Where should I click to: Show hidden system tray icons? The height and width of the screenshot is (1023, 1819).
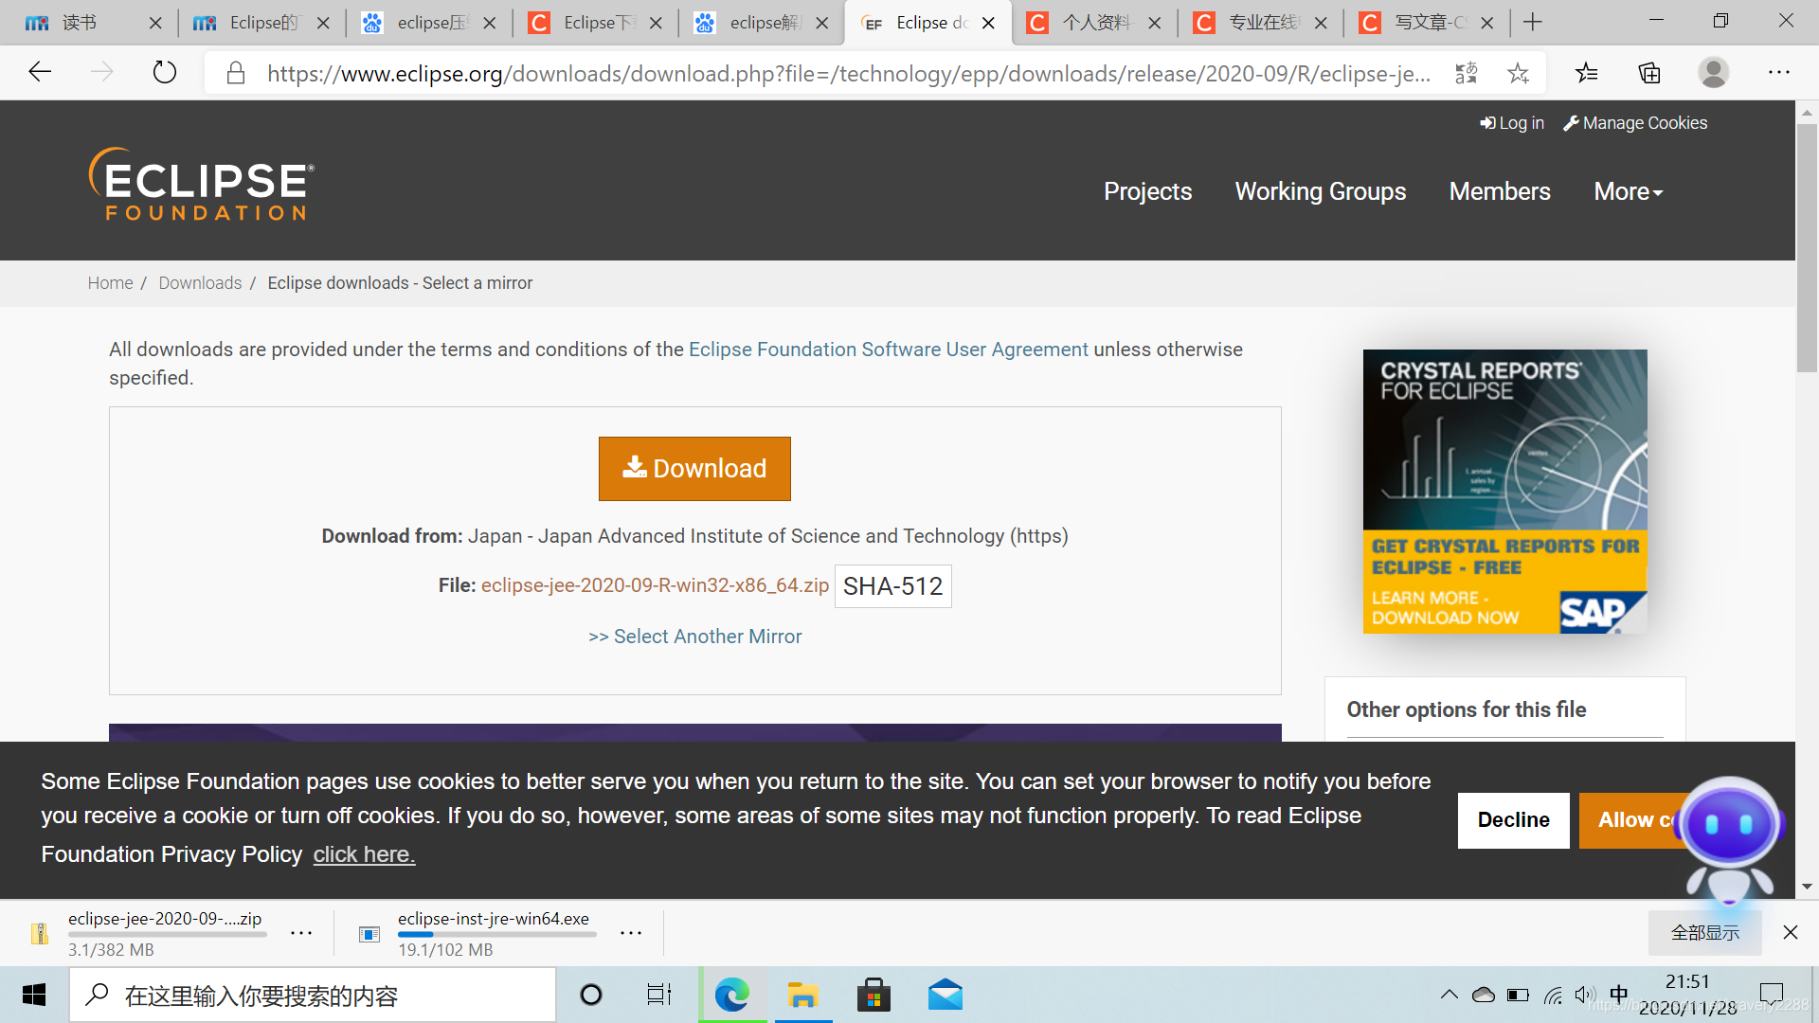pyautogui.click(x=1449, y=995)
